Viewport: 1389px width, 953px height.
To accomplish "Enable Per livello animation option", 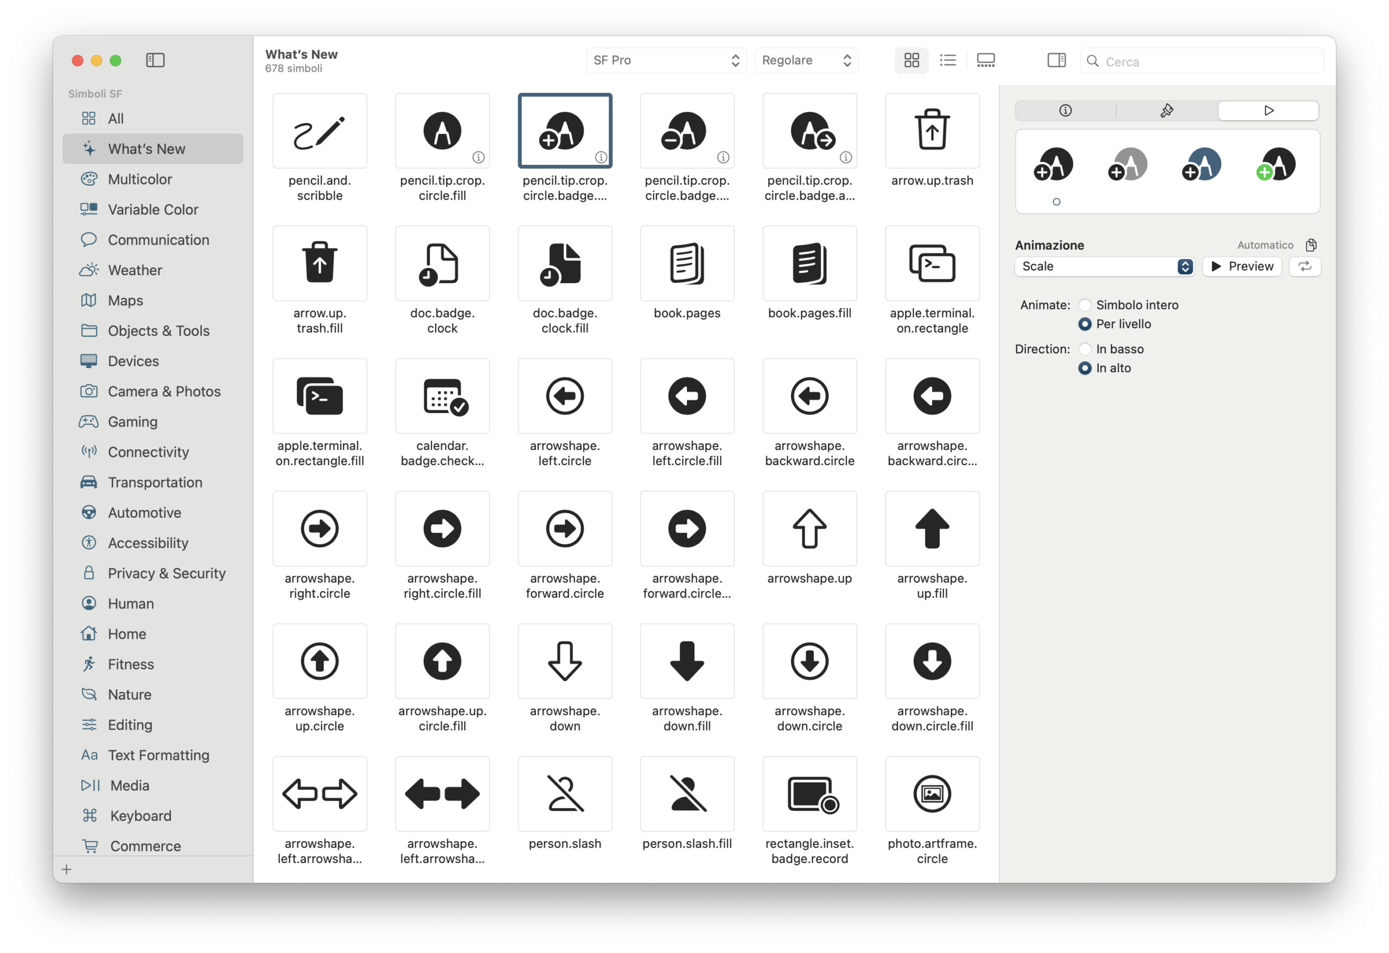I will [x=1085, y=324].
